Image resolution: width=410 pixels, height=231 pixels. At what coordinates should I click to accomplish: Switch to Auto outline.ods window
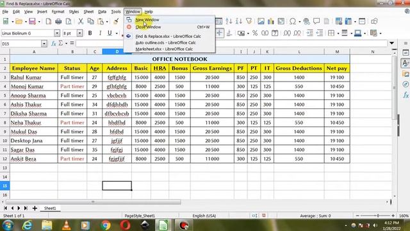(x=165, y=42)
